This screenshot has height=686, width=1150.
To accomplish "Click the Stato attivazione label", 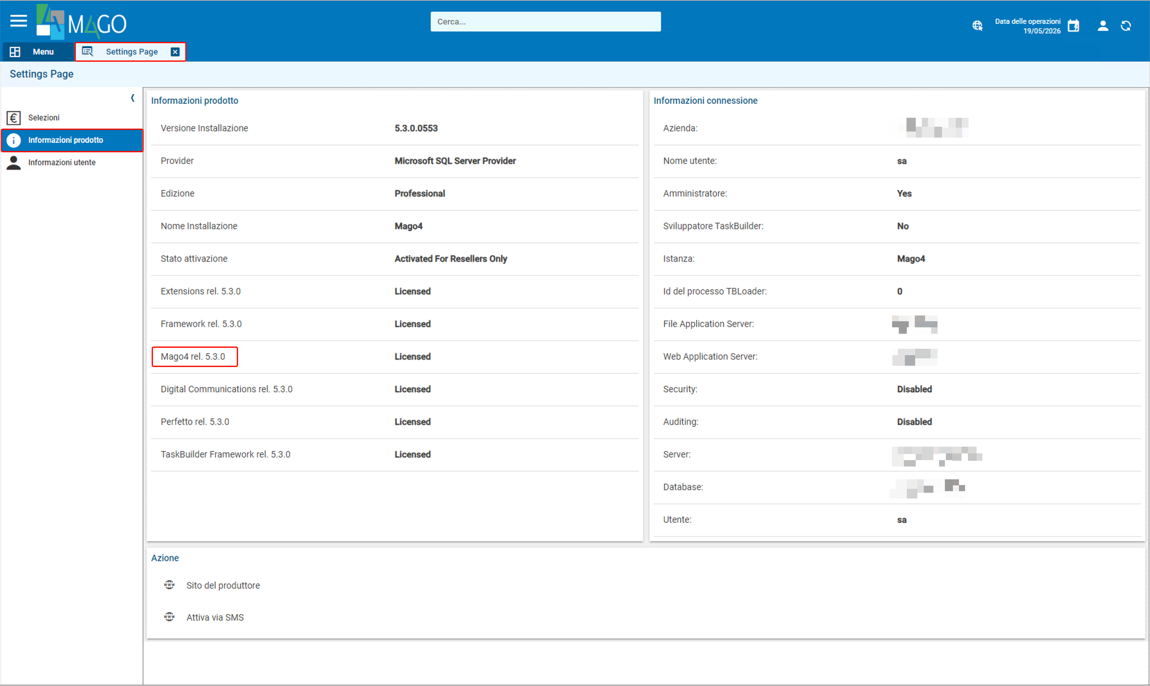I will [194, 259].
